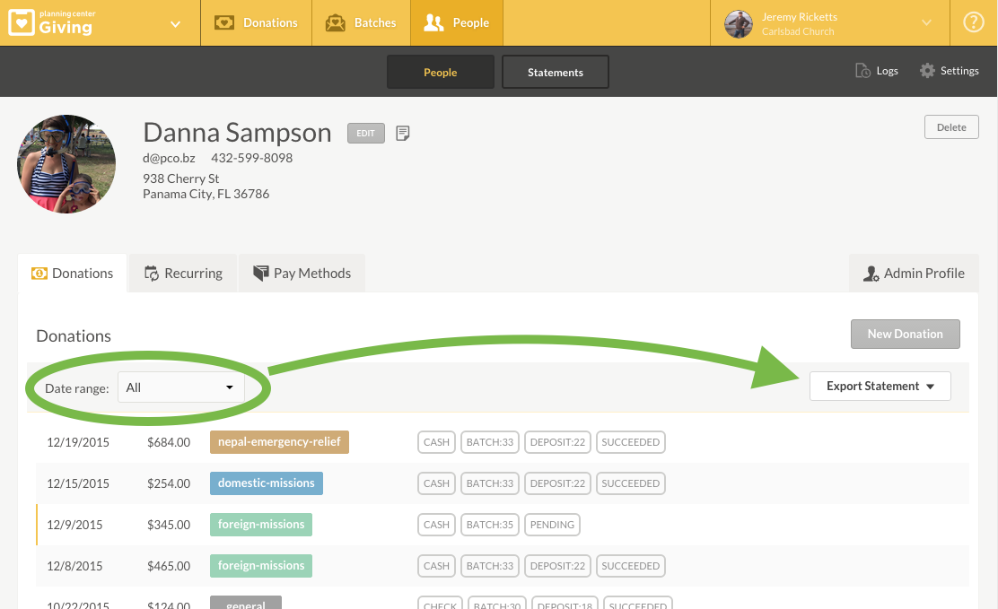The image size is (998, 609).
Task: Expand the Giving navigation chevron
Action: [175, 24]
